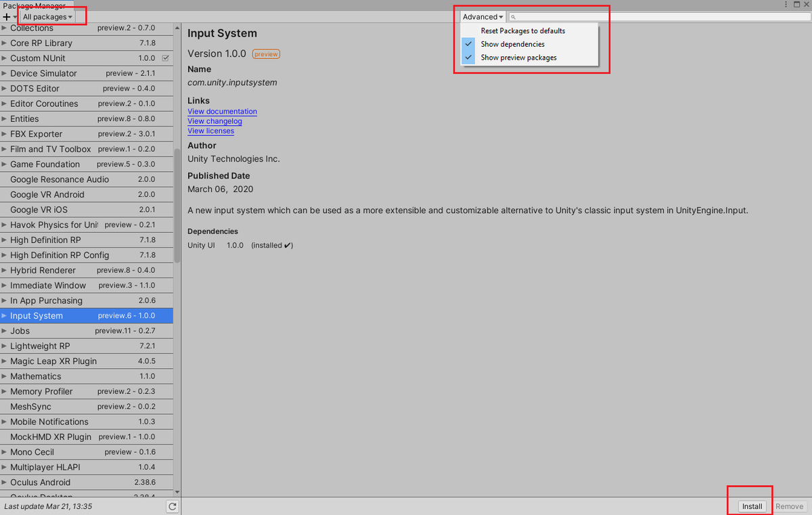This screenshot has height=515, width=812.
Task: Click the Last update status text
Action: click(48, 506)
